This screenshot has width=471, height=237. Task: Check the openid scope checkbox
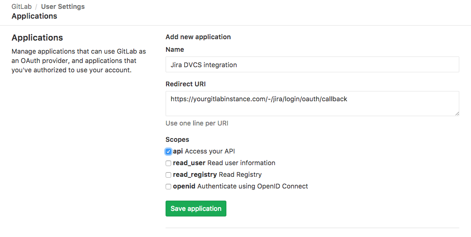(x=168, y=187)
